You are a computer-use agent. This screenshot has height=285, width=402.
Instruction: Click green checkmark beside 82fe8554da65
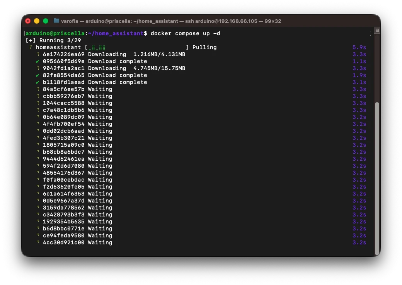pos(37,75)
